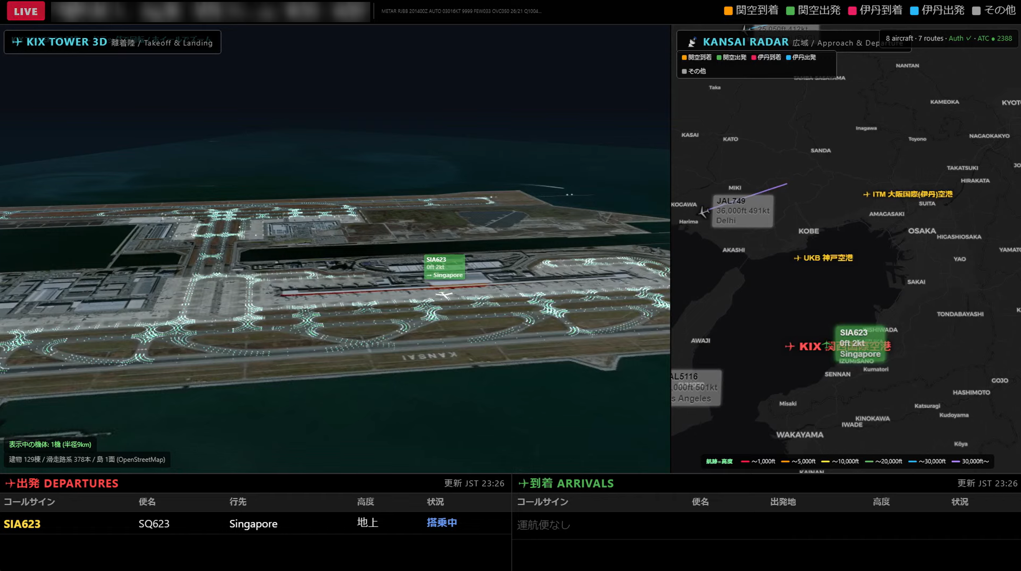Click the departures '更新 JST 23:26' timestamp

(x=474, y=483)
